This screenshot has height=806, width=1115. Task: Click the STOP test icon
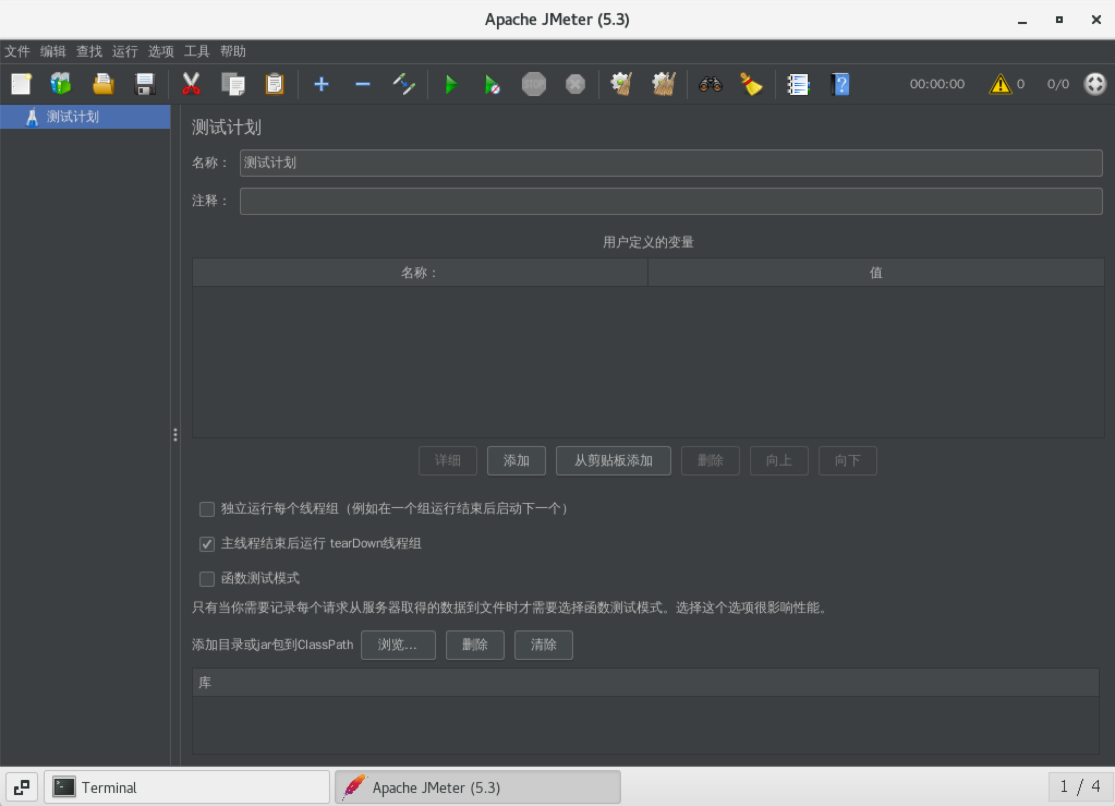[534, 85]
